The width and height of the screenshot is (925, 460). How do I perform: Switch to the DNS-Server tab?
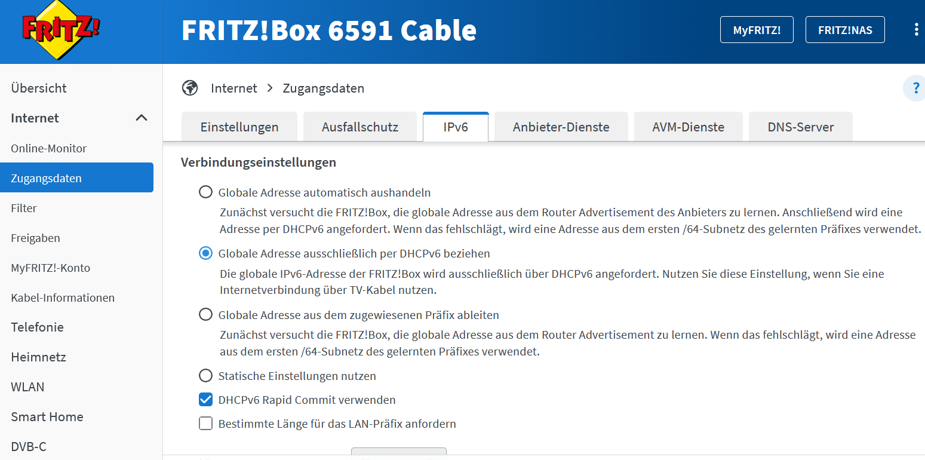coord(800,127)
